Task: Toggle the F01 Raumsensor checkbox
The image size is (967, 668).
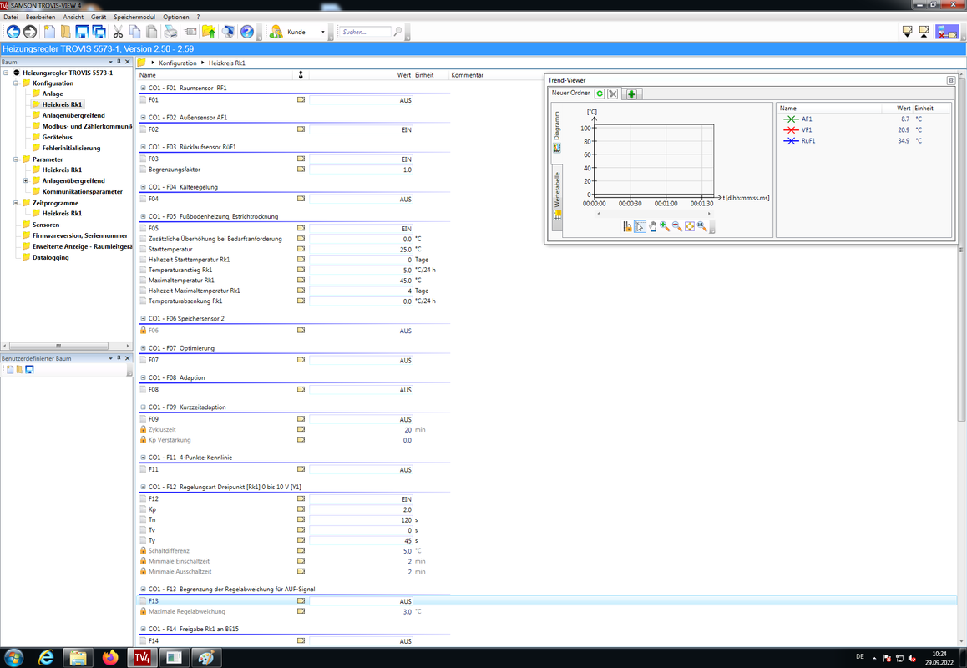Action: [143, 100]
